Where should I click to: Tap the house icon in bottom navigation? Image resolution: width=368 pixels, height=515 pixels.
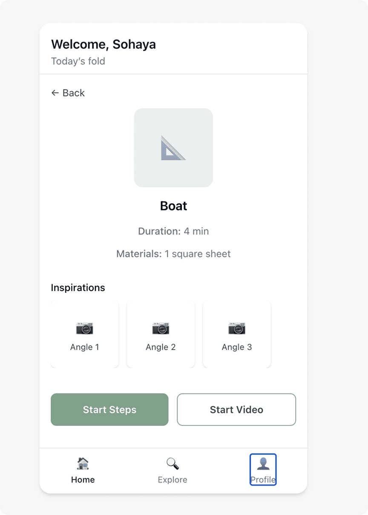pyautogui.click(x=83, y=463)
